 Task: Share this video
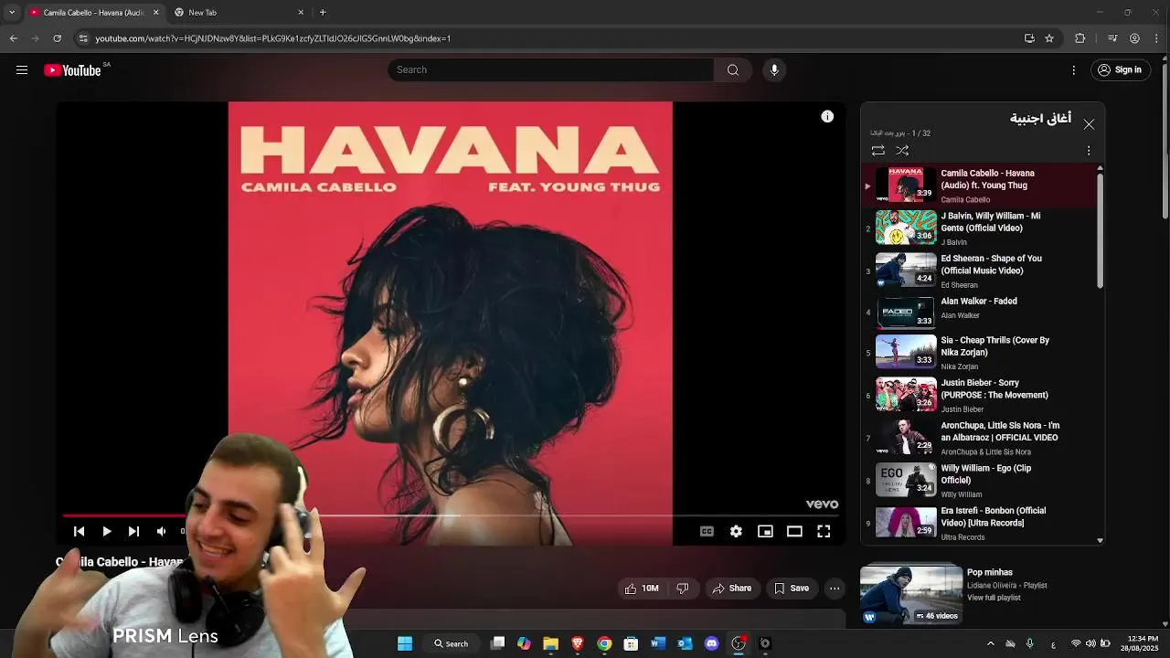pyautogui.click(x=732, y=589)
